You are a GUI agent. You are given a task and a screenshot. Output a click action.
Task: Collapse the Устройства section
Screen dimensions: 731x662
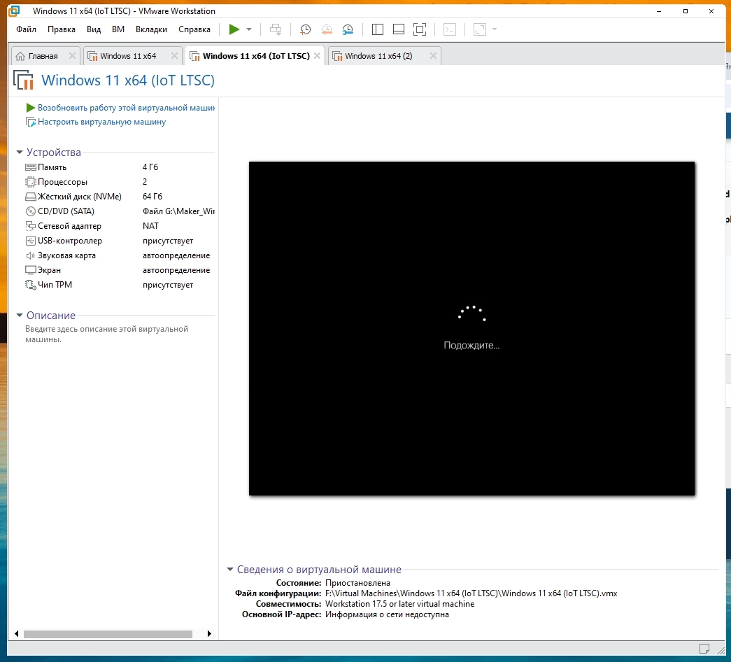[x=20, y=152]
